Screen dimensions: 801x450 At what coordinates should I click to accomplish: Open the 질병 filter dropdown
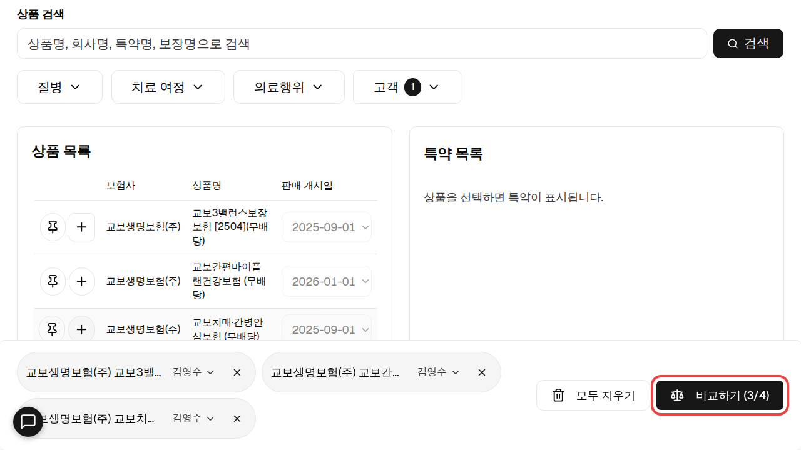(59, 87)
